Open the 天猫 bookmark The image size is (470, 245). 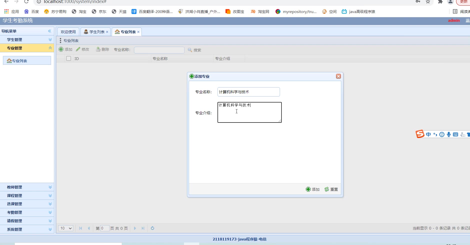pyautogui.click(x=119, y=11)
